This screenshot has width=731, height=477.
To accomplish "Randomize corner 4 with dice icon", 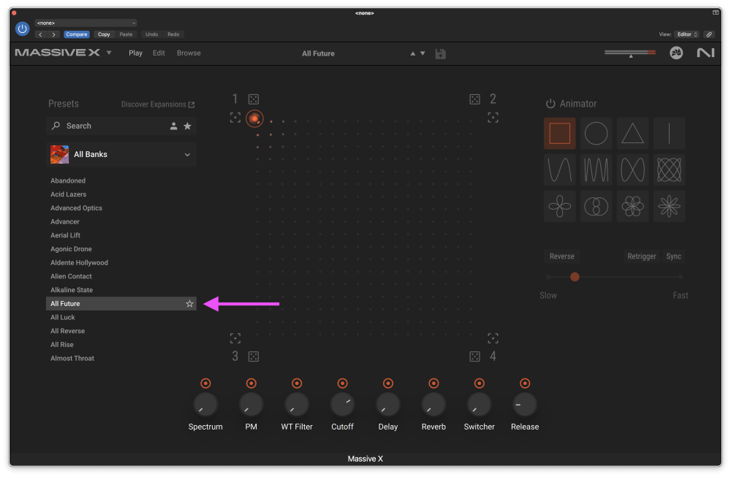I will click(x=474, y=356).
